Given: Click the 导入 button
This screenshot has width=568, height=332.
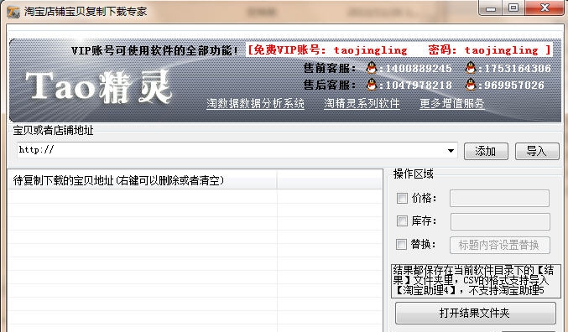Looking at the screenshot, I should point(537,151).
